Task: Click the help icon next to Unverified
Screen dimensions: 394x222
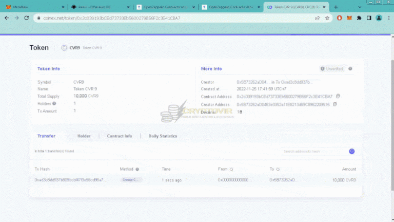Action: pos(350,68)
